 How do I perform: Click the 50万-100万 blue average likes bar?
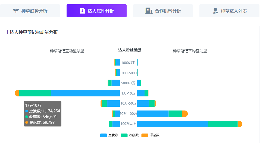[x=153, y=114]
